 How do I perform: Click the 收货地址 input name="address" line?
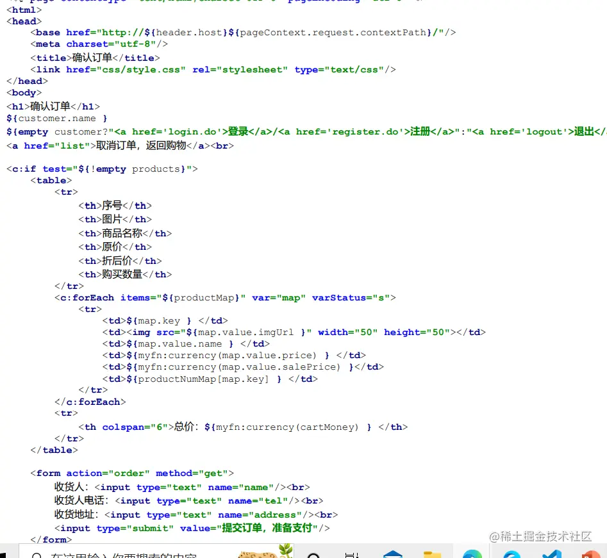(196, 514)
